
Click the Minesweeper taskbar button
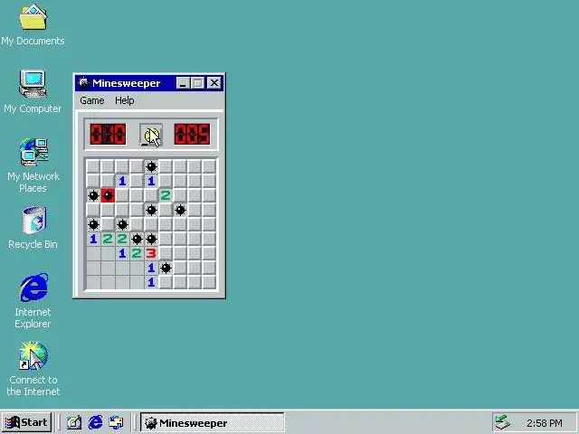click(213, 423)
